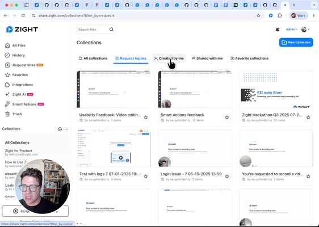
Task: Expand the Admin dropdown
Action: tap(291, 30)
